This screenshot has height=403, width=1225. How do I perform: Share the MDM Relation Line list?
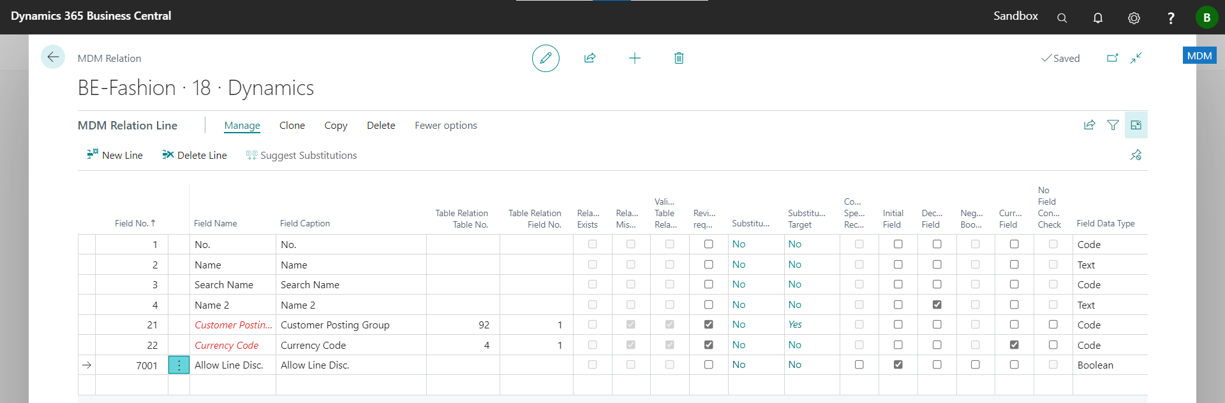coord(1090,125)
